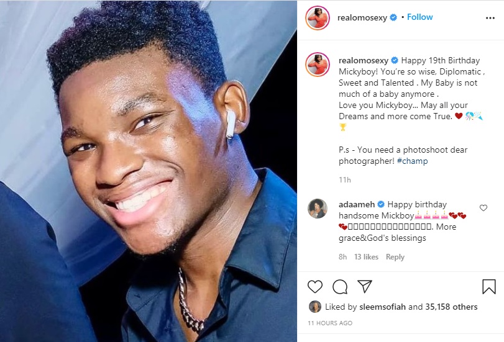Open realomosexy profile picture in header
The height and width of the screenshot is (342, 504).
pos(318,17)
